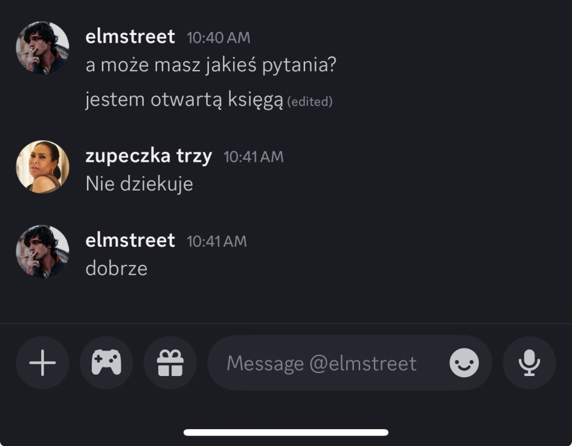
Task: Open the game controller apps launcher
Action: click(106, 363)
